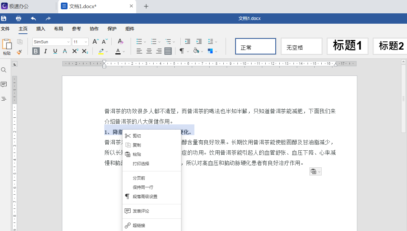Image resolution: width=407 pixels, height=231 pixels.
Task: Align the paragraph to the left
Action: 140,51
